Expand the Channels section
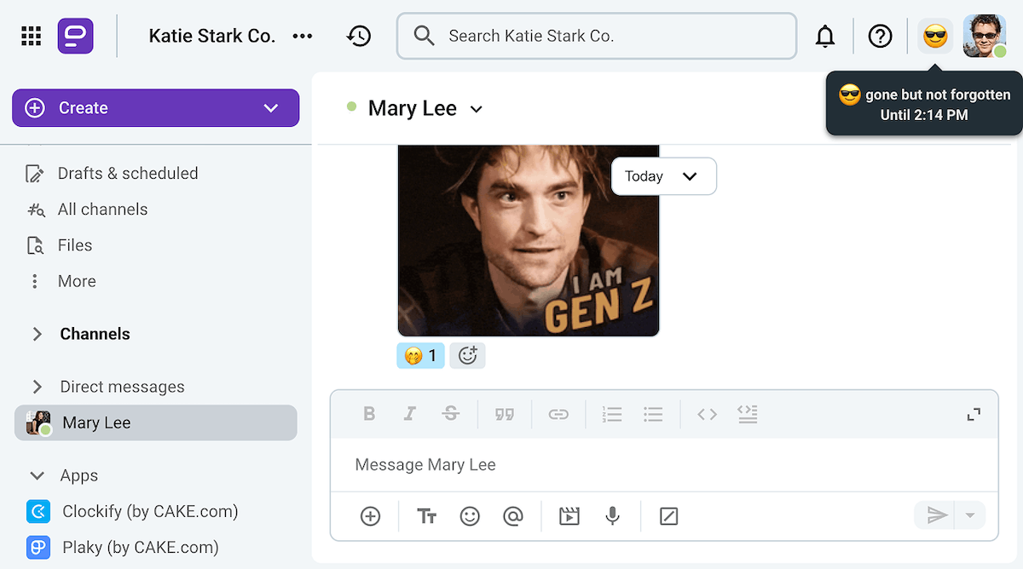Viewport: 1023px width, 569px height. coord(38,334)
